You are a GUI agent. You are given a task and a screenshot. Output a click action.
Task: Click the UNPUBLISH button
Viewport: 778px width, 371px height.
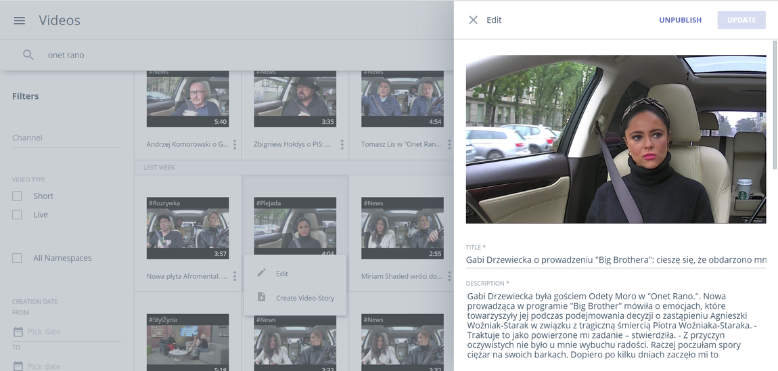pos(681,20)
